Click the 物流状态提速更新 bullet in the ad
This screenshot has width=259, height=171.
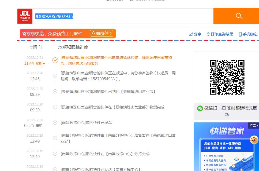pyautogui.click(x=216, y=165)
